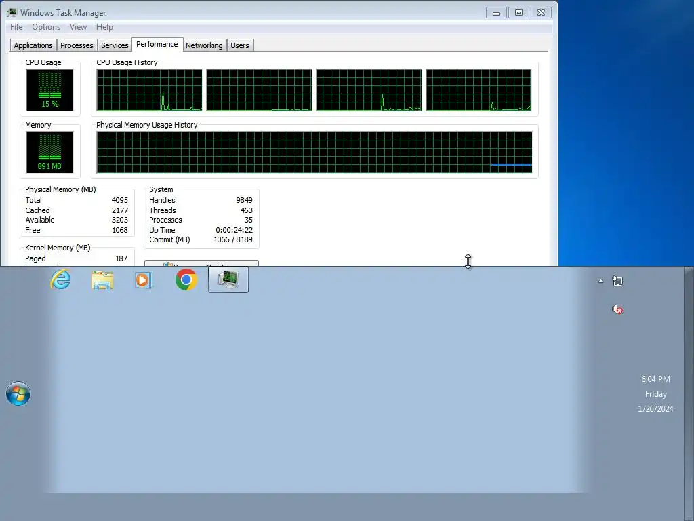
Task: Click the Processes count 35
Action: coord(249,220)
